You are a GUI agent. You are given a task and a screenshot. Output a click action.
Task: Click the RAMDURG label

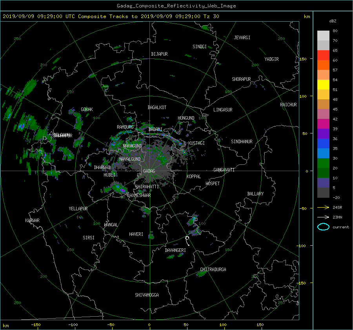point(125,127)
